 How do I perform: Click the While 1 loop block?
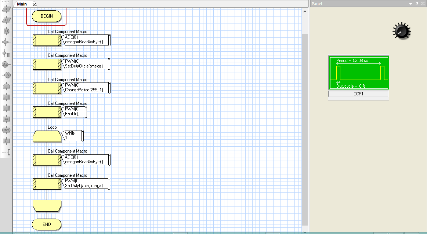[47, 136]
